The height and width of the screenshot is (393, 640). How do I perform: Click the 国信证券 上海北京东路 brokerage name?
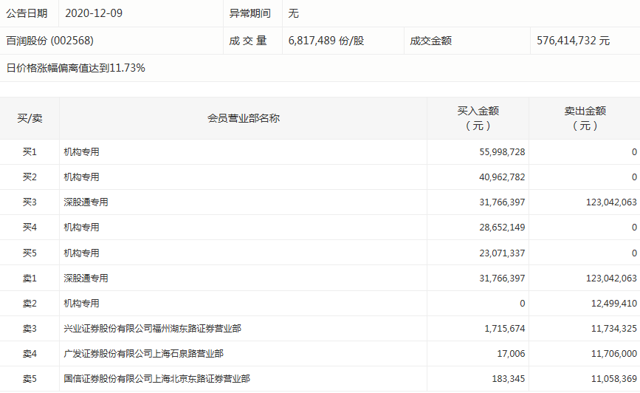156,379
